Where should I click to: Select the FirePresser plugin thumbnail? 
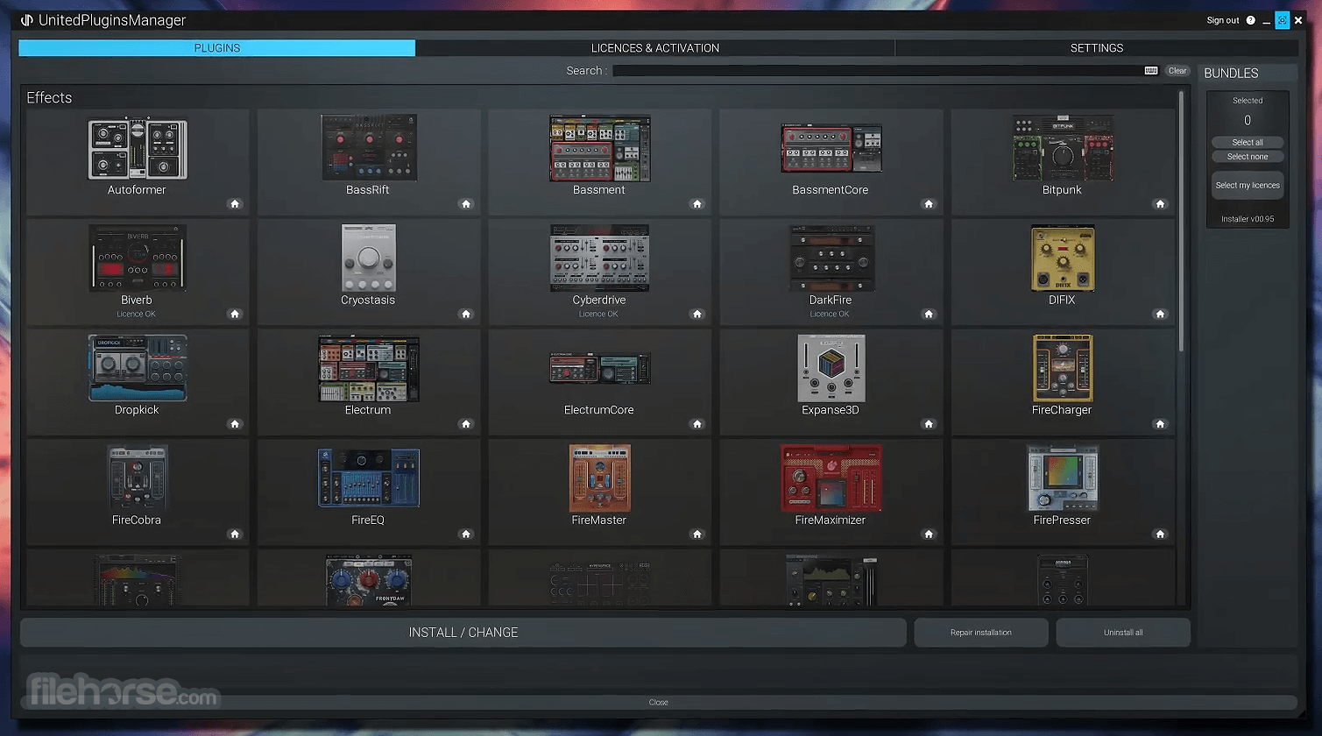click(x=1063, y=478)
